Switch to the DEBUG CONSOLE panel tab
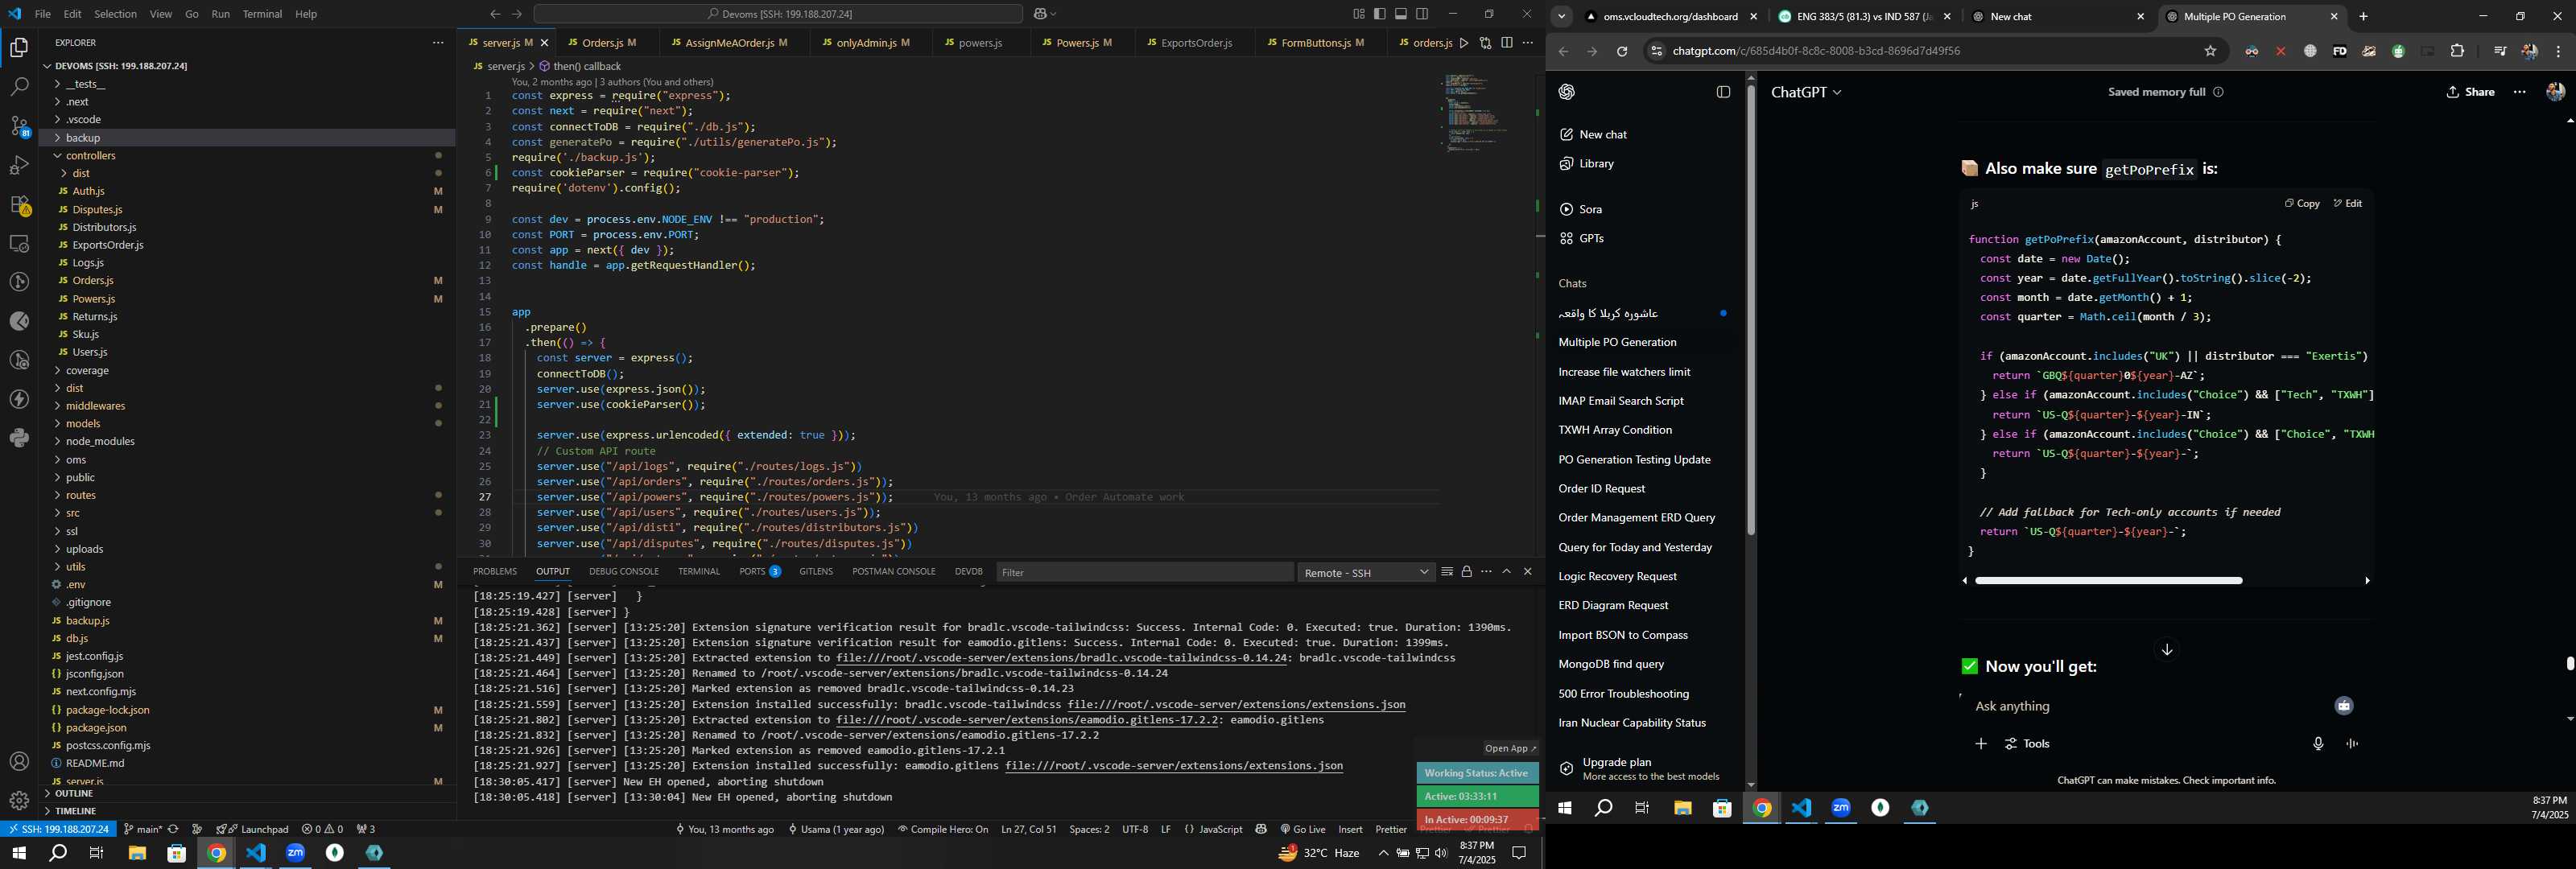2576x869 pixels. pos(623,572)
